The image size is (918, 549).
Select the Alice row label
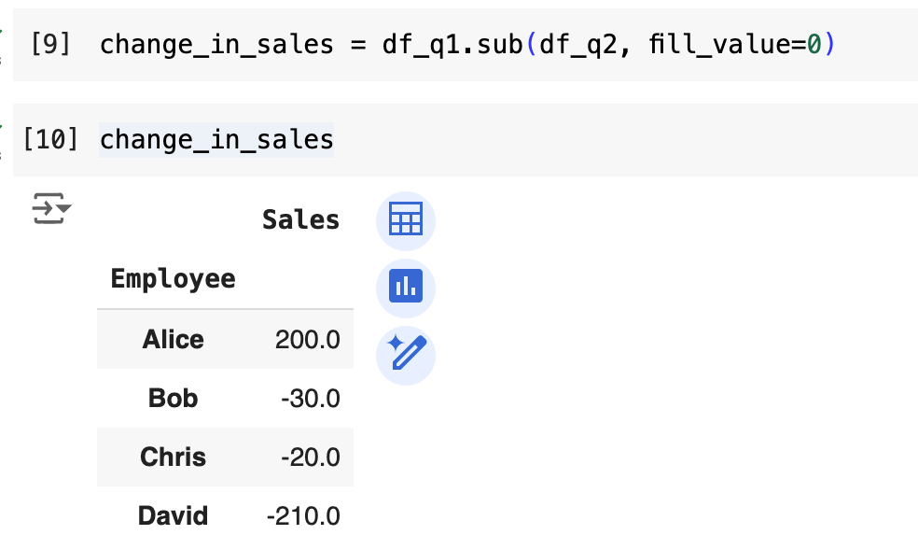point(173,339)
